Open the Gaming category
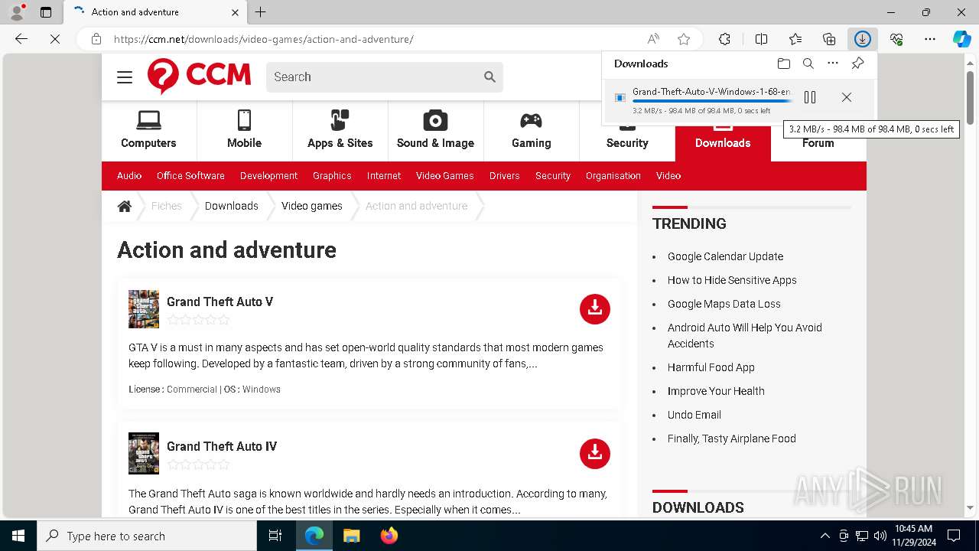This screenshot has height=551, width=979. click(531, 130)
